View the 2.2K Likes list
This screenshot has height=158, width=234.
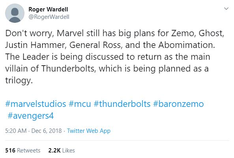tap(62, 151)
